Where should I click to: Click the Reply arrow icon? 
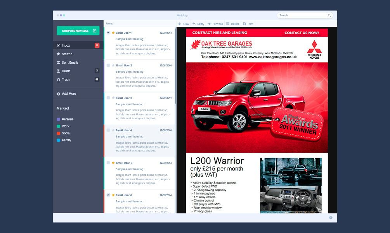click(194, 24)
